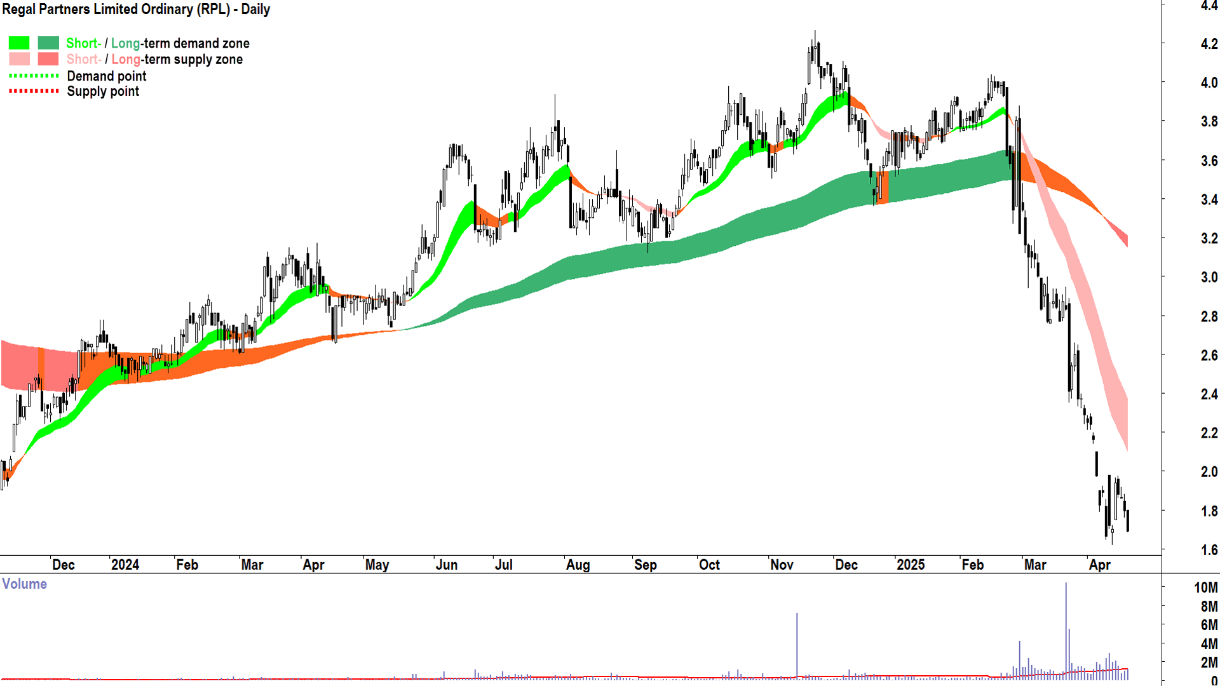Click the red dotted Supply point line

[x=34, y=91]
